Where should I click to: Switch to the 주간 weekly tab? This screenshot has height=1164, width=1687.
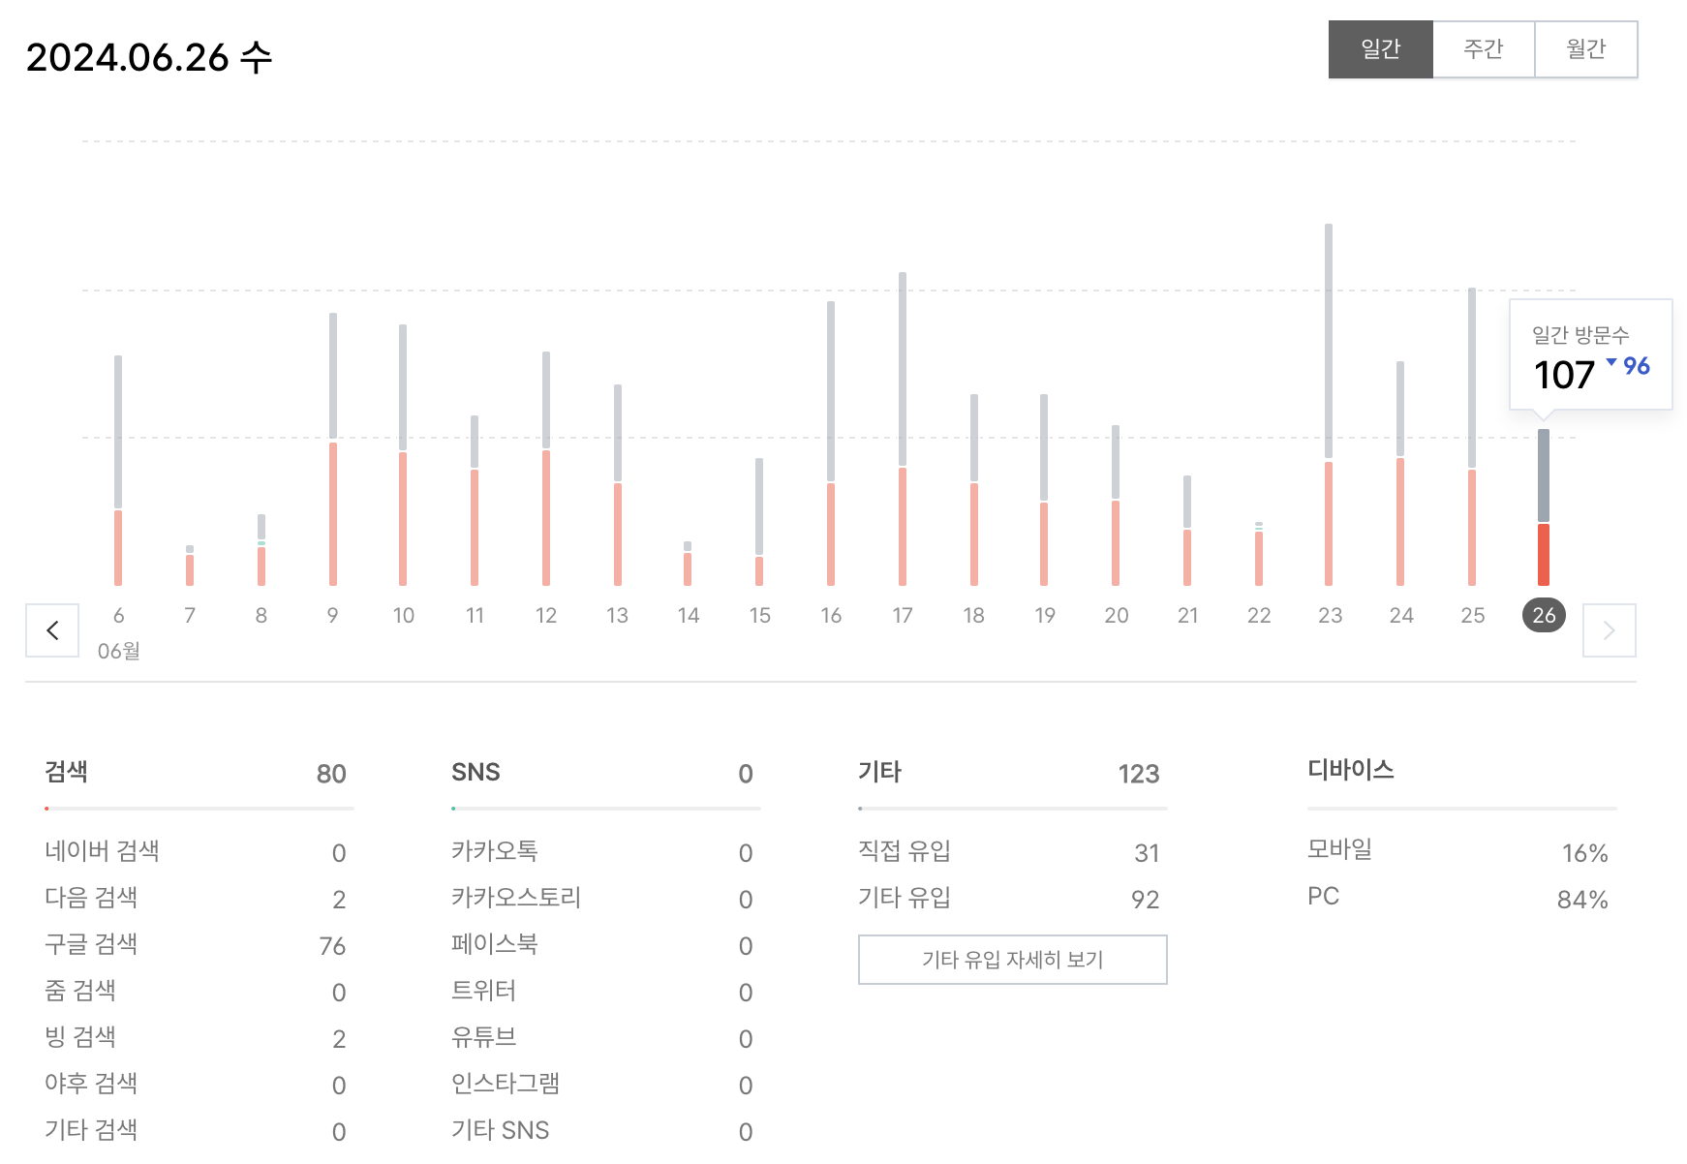pyautogui.click(x=1484, y=49)
